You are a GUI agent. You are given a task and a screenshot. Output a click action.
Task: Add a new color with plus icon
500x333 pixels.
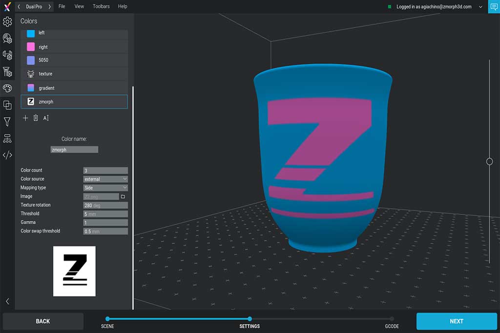tap(25, 118)
